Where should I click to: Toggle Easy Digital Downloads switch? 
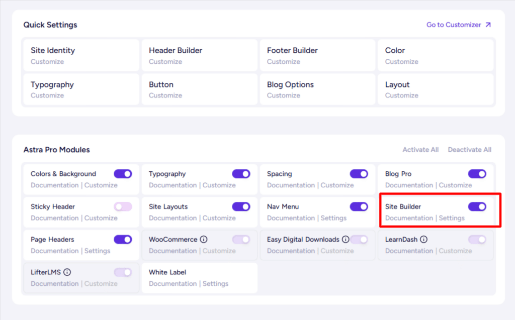(359, 239)
